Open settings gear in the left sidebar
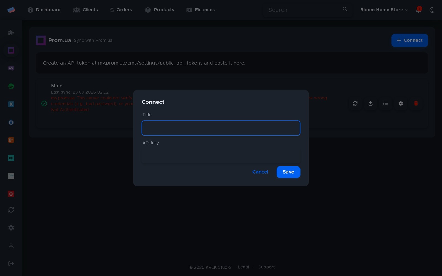 point(11,228)
